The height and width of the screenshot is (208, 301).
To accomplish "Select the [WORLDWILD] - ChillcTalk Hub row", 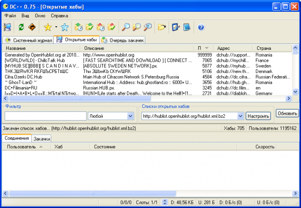I will click(147, 60).
